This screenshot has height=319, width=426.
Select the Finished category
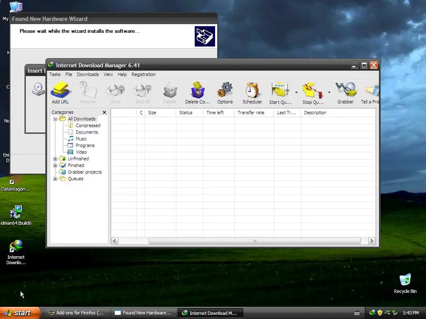click(76, 165)
